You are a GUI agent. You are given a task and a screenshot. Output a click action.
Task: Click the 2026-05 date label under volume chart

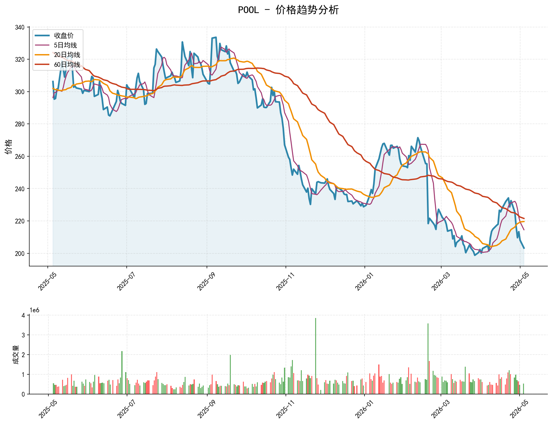519,409
